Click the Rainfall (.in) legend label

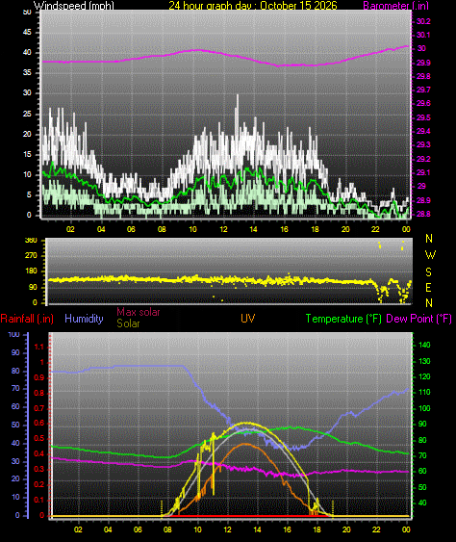tap(27, 319)
